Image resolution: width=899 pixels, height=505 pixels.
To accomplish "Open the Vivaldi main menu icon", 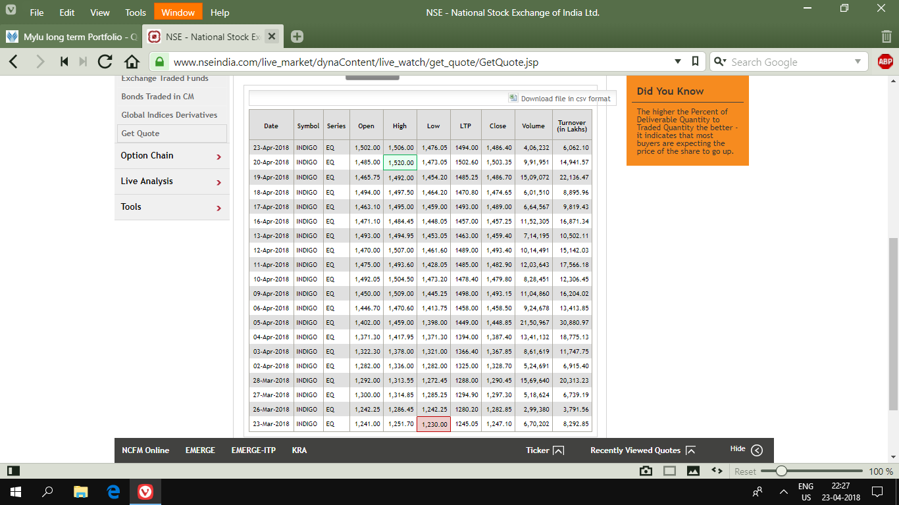I will (x=11, y=12).
